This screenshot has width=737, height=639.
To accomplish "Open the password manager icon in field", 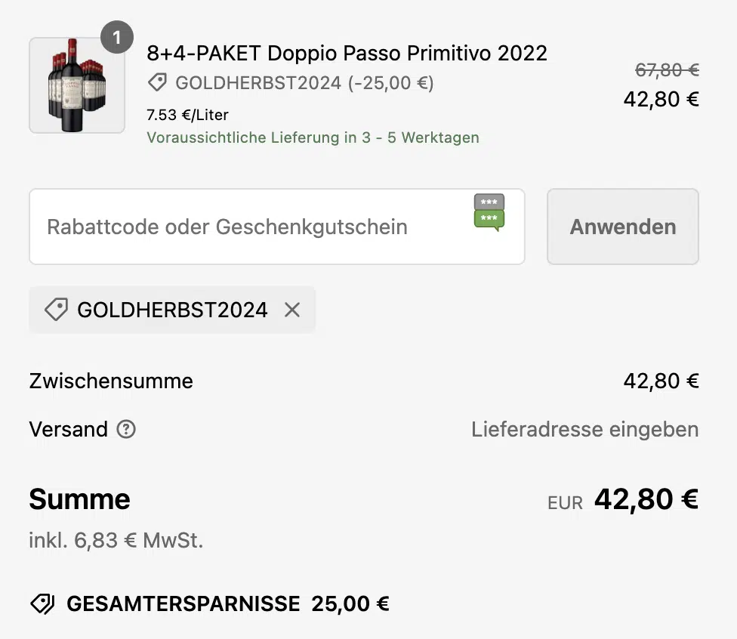I will click(489, 212).
